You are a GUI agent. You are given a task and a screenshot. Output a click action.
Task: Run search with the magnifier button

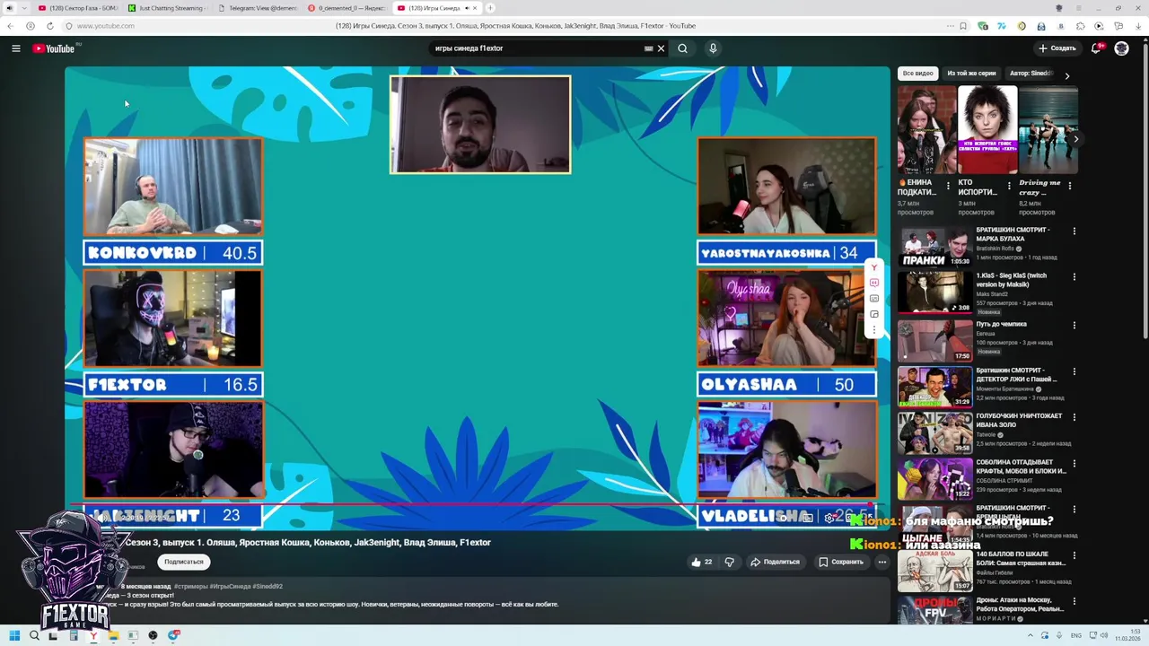tap(682, 48)
